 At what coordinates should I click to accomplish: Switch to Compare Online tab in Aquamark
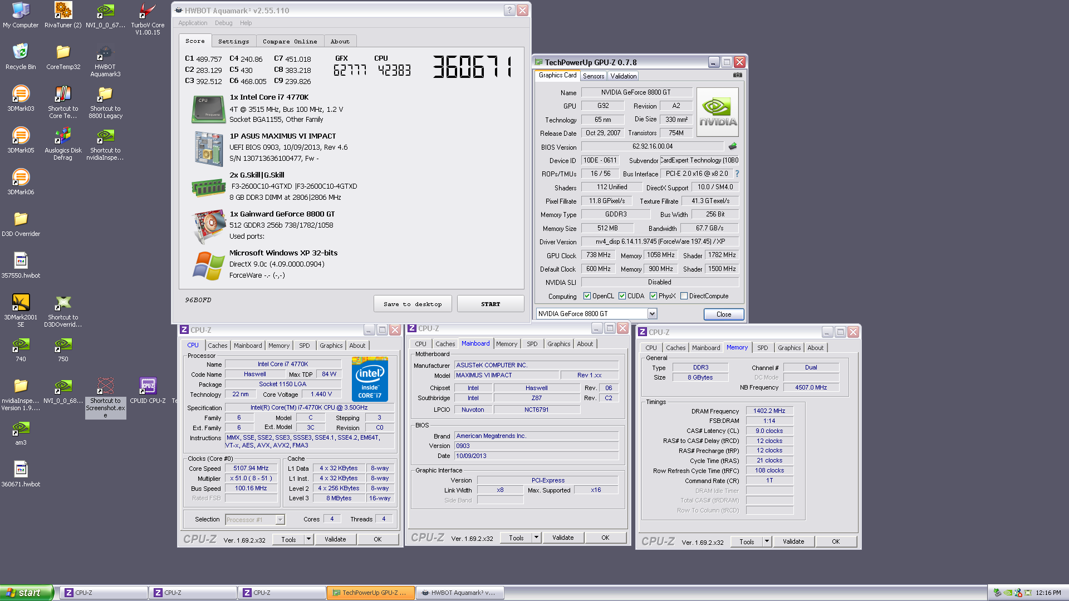290,41
